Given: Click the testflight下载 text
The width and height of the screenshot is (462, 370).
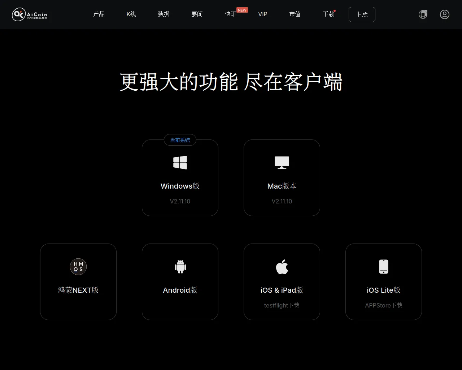Looking at the screenshot, I should tap(282, 305).
